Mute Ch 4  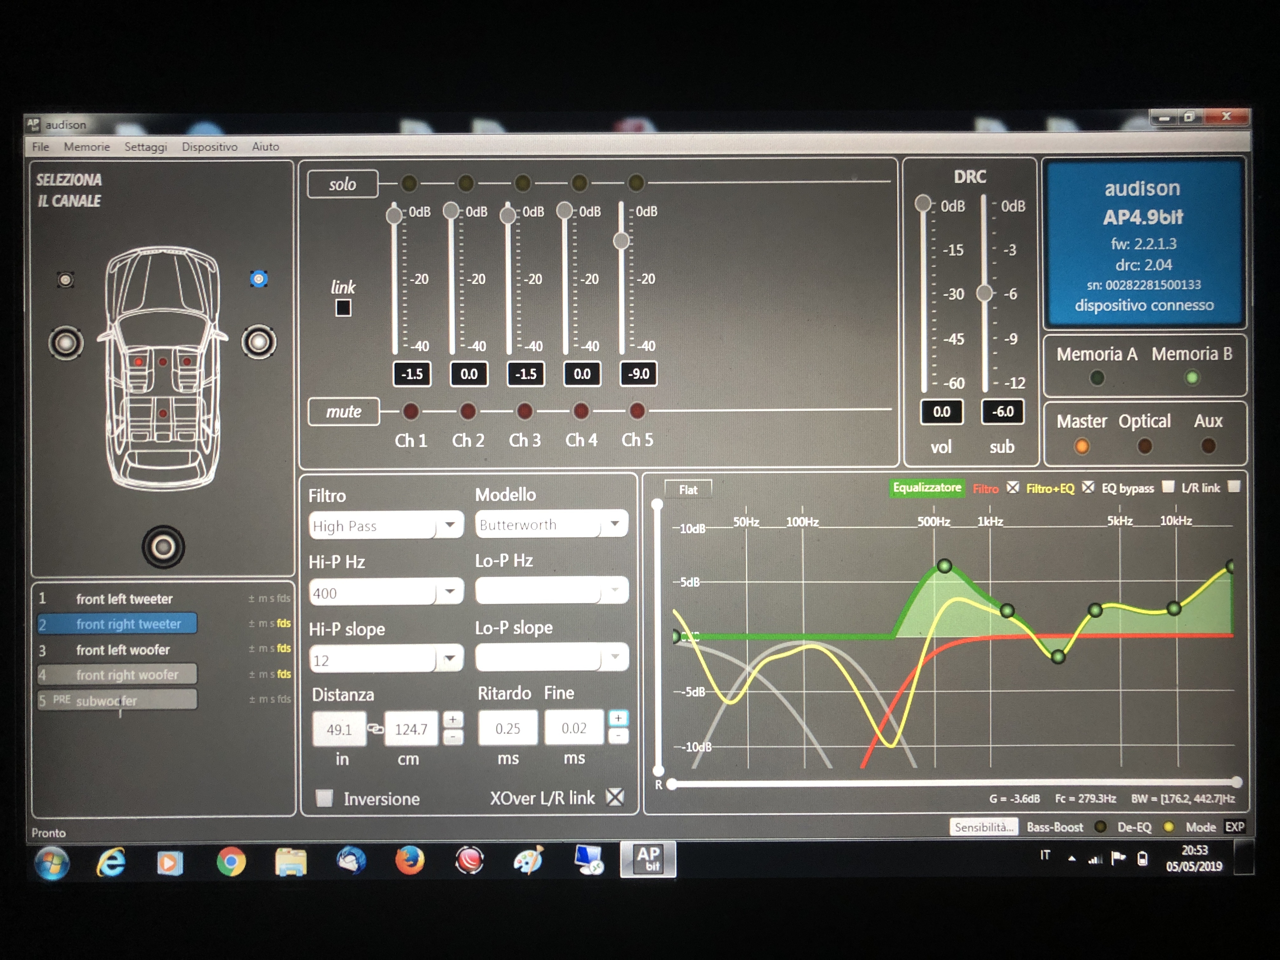tap(580, 411)
